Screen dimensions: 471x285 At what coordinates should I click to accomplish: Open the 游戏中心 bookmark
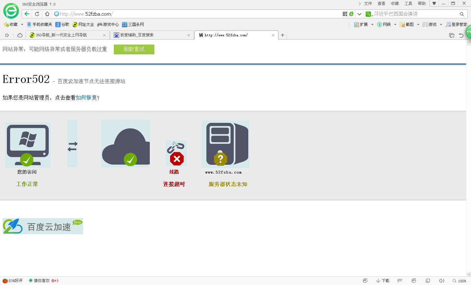(108, 25)
